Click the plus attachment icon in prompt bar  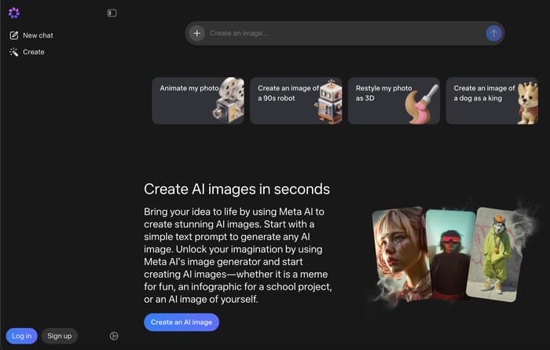tap(196, 33)
